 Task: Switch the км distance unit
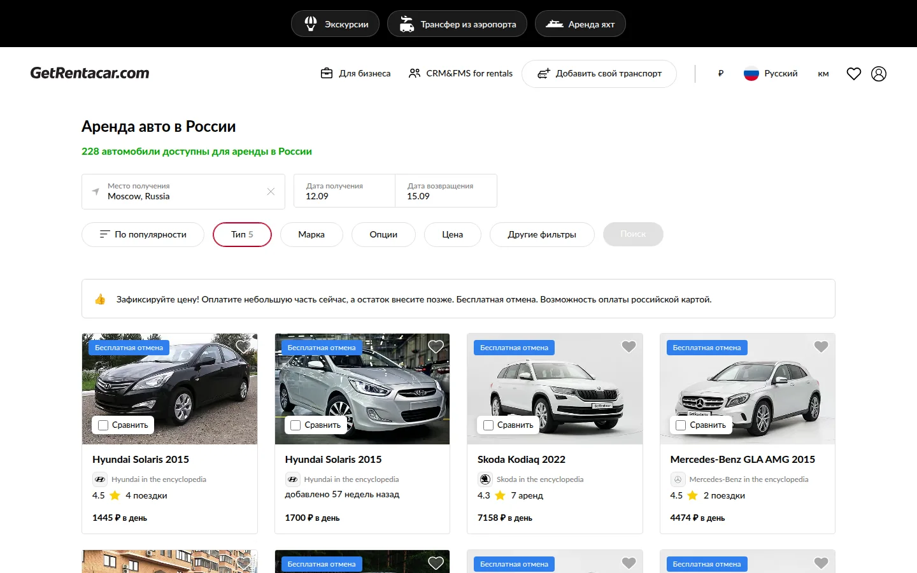point(823,74)
